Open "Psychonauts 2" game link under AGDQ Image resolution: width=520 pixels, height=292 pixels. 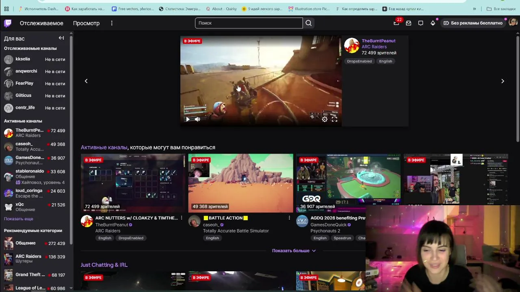tap(325, 231)
